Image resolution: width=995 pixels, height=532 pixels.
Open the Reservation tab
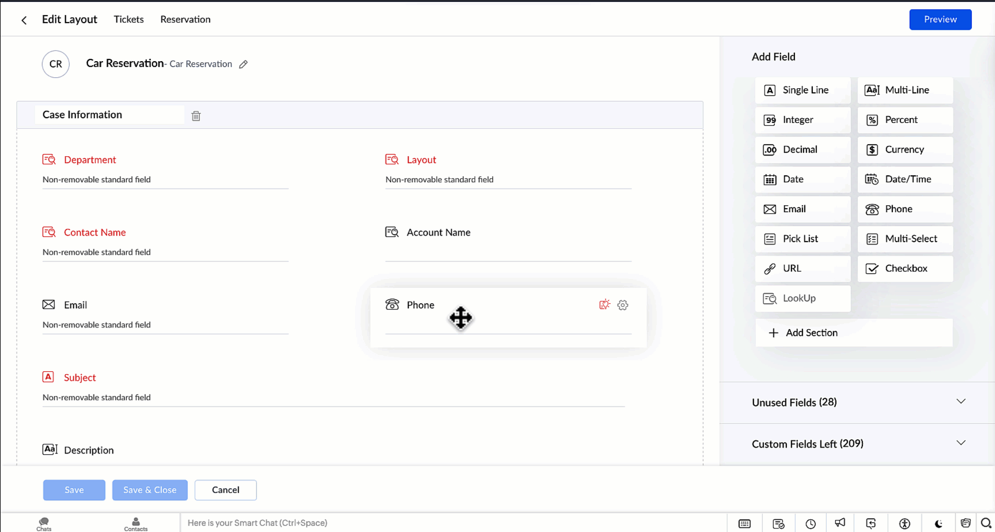click(x=186, y=19)
